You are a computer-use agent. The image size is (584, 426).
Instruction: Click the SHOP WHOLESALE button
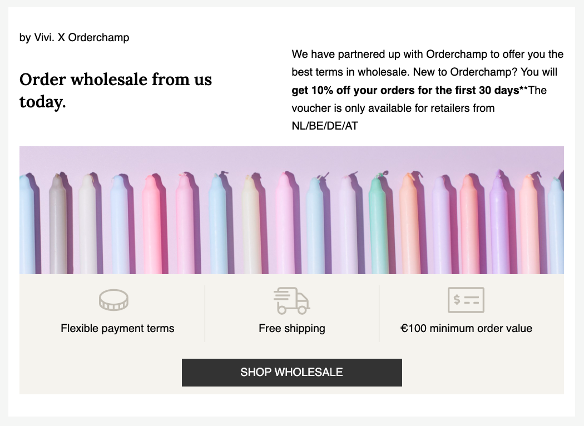(291, 373)
